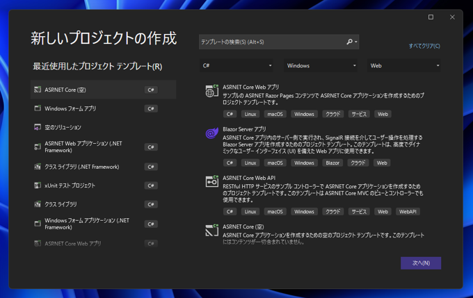Image resolution: width=473 pixels, height=298 pixels.
Task: Choose Windows フォーム アプリ in recent templates
Action: point(103,108)
